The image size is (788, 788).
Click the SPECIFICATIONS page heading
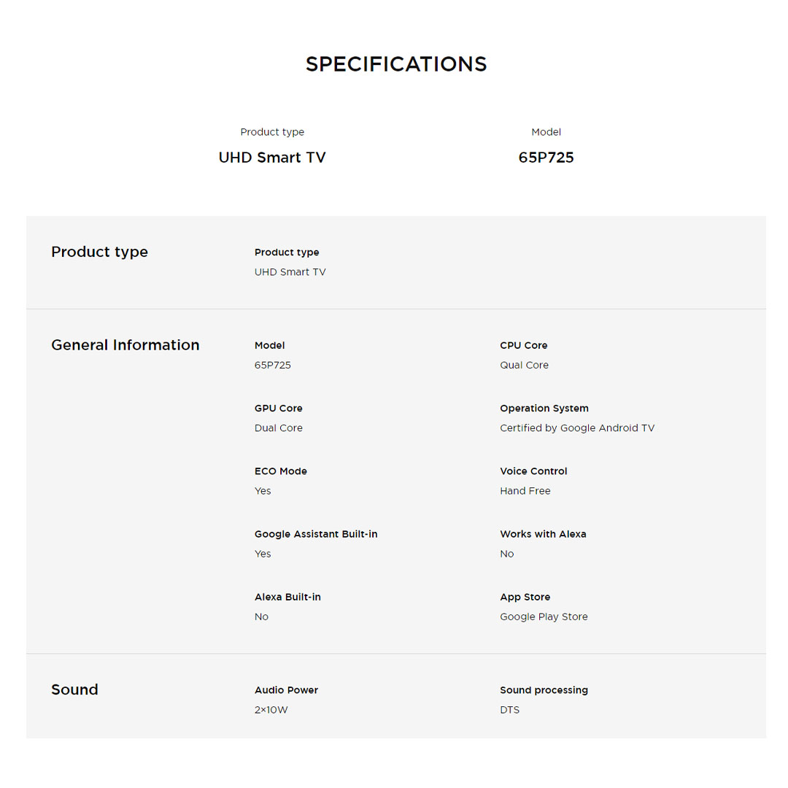point(395,64)
